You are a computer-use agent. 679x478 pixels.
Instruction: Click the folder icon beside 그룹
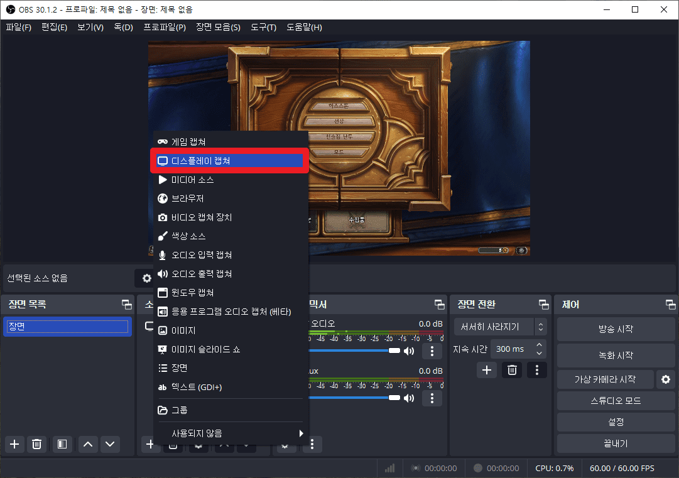(x=163, y=410)
